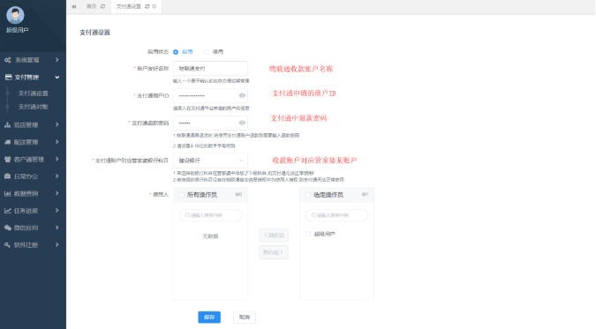Expand the 系统管理 menu chevron
Viewport: 596px width, 329px height.
point(57,60)
